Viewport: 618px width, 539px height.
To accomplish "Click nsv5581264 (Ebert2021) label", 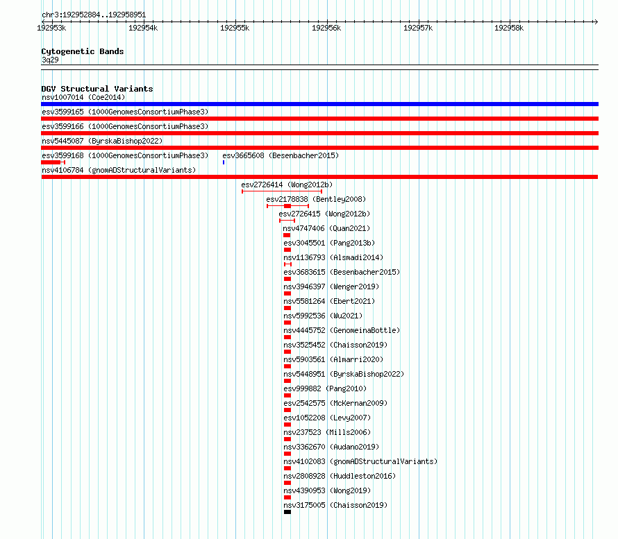I will [x=329, y=301].
